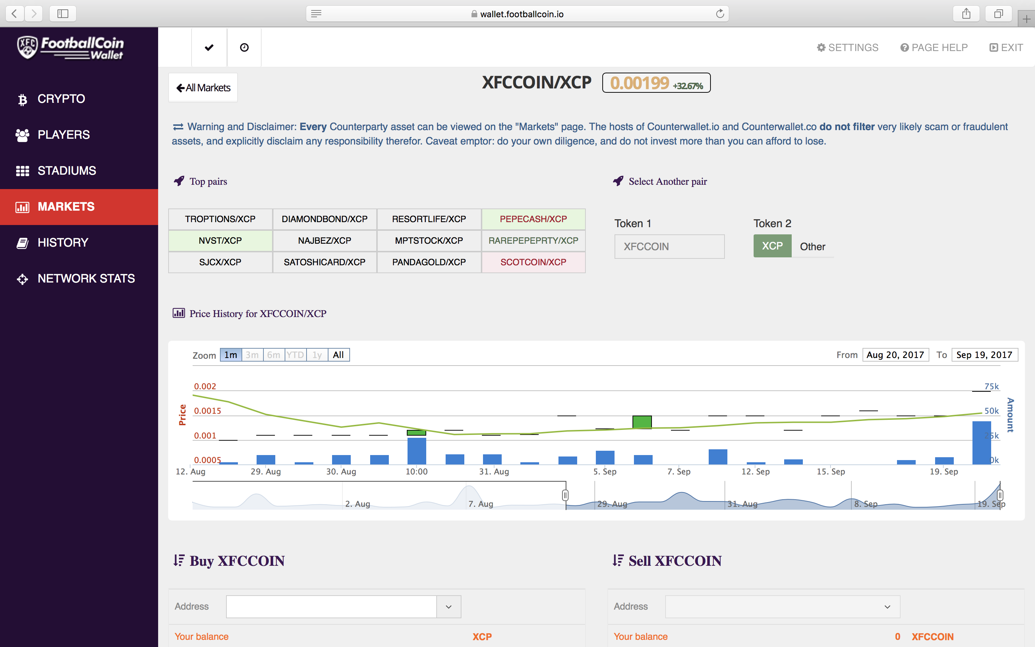Set chart zoom to All

tap(339, 355)
